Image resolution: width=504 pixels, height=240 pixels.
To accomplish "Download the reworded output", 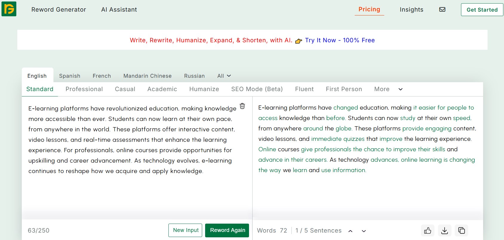I will (445, 230).
